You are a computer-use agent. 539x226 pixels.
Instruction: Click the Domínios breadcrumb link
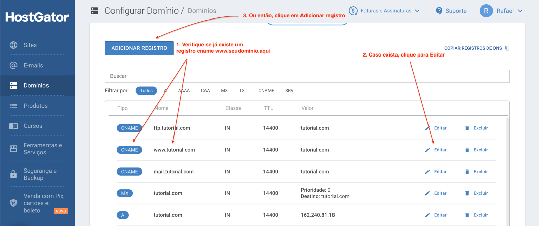coord(202,11)
